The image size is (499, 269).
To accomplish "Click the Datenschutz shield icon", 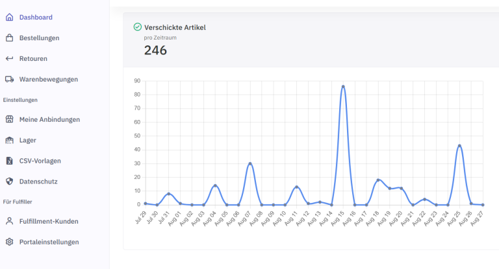I will click(9, 181).
